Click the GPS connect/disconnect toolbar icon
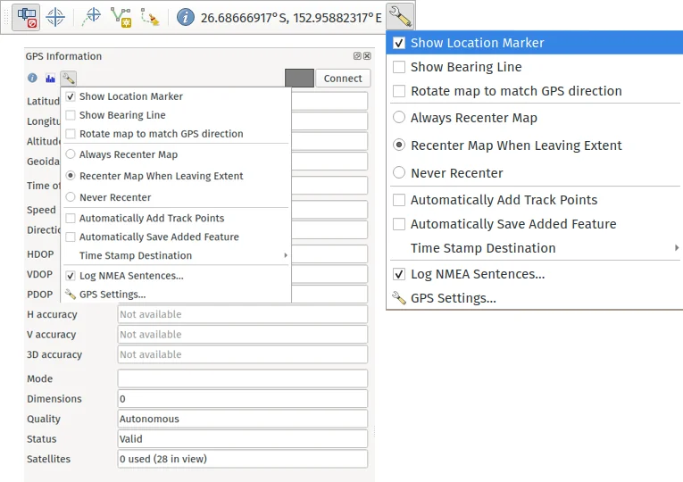 click(27, 17)
